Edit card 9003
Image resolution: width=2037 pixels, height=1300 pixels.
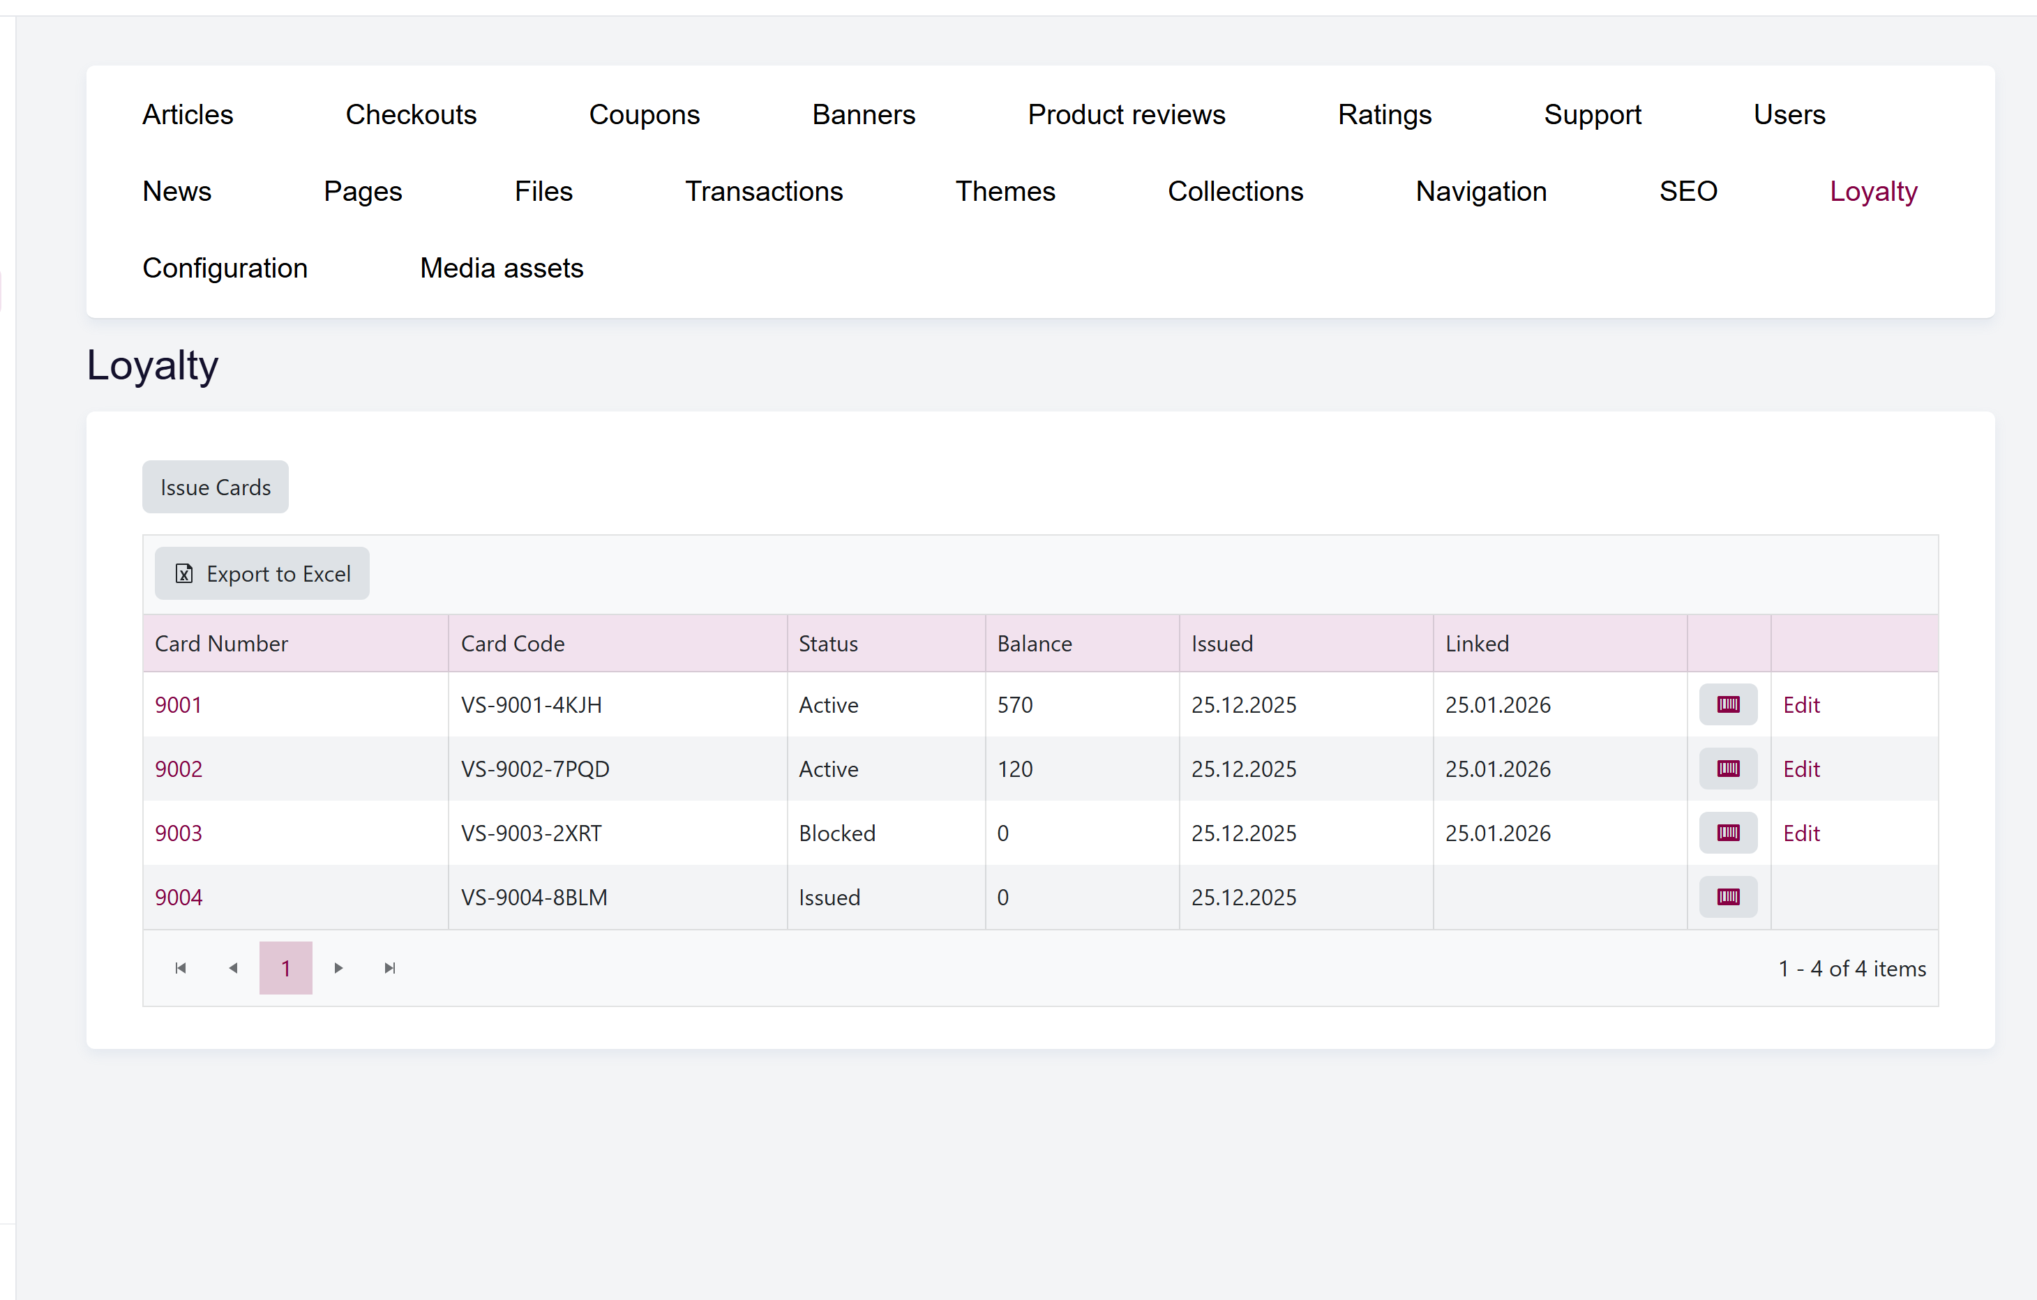click(1801, 833)
